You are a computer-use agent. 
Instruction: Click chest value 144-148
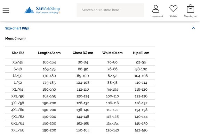coord(83,116)
